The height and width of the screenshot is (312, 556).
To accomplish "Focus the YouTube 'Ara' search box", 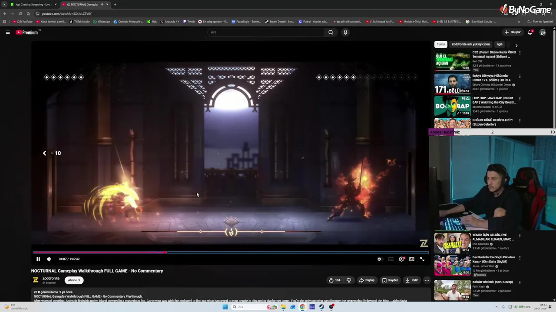I will coord(266,32).
